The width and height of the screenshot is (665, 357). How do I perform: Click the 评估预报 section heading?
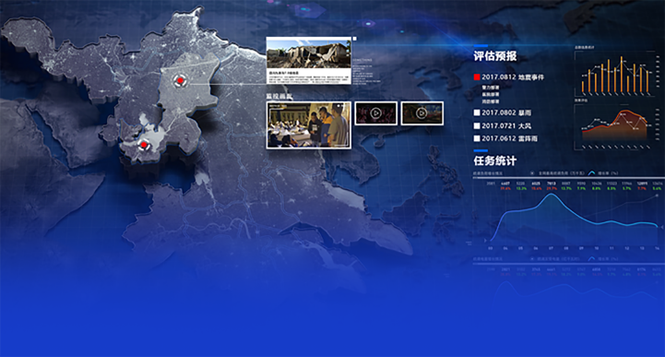pyautogui.click(x=495, y=56)
